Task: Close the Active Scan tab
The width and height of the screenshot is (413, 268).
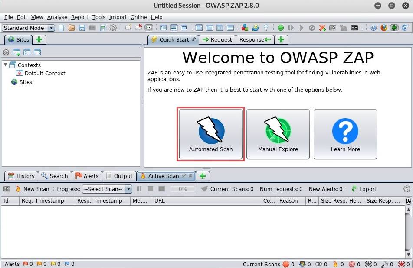Action: tap(190, 175)
